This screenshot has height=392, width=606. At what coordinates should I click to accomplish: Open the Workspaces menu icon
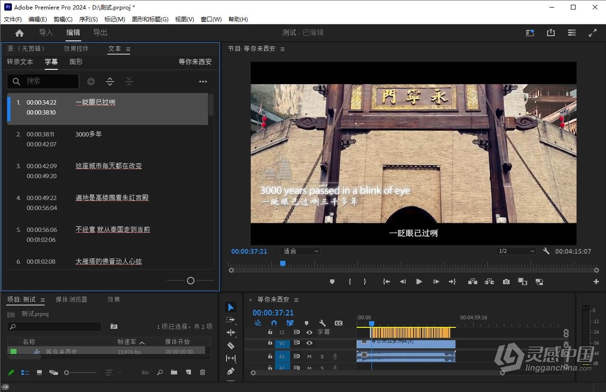pyautogui.click(x=572, y=33)
